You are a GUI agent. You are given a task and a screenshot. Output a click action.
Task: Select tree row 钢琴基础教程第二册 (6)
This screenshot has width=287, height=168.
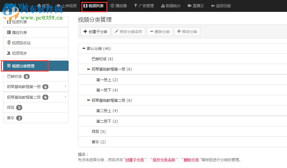click(182, 100)
